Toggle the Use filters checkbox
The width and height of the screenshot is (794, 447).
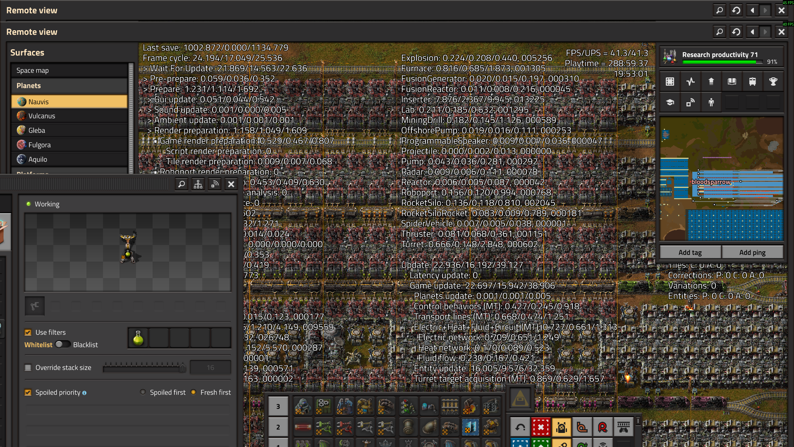[x=28, y=332]
